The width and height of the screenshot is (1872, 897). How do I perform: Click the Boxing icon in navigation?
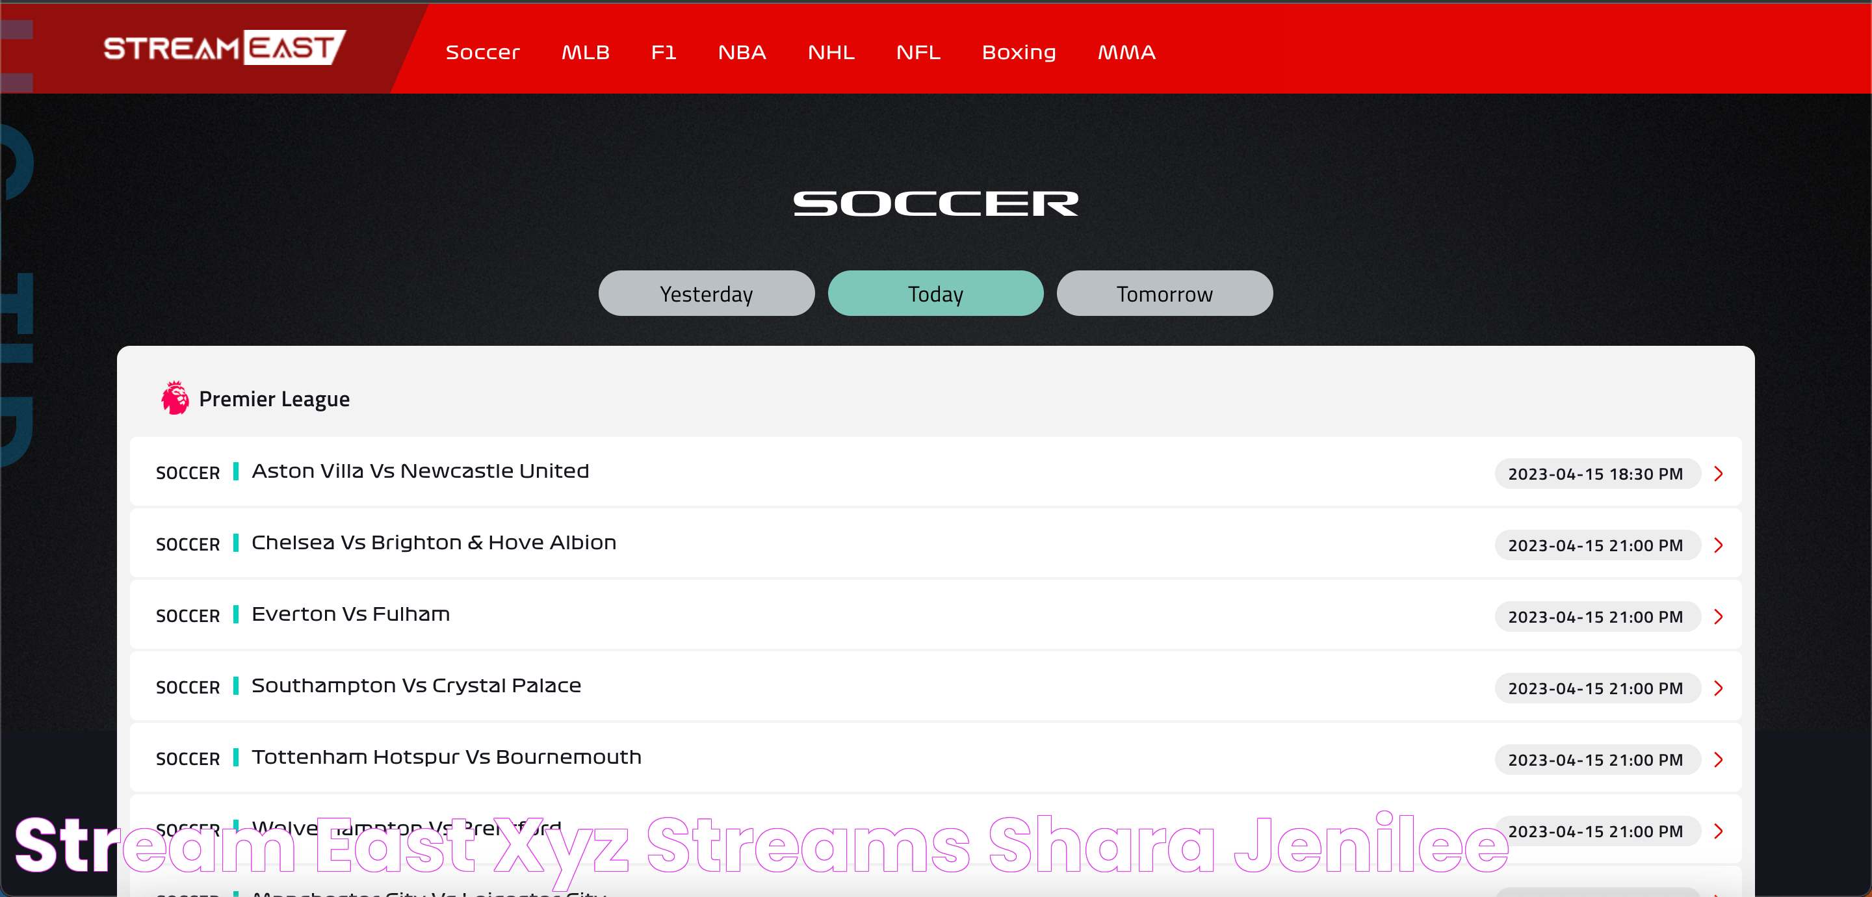coord(1020,51)
